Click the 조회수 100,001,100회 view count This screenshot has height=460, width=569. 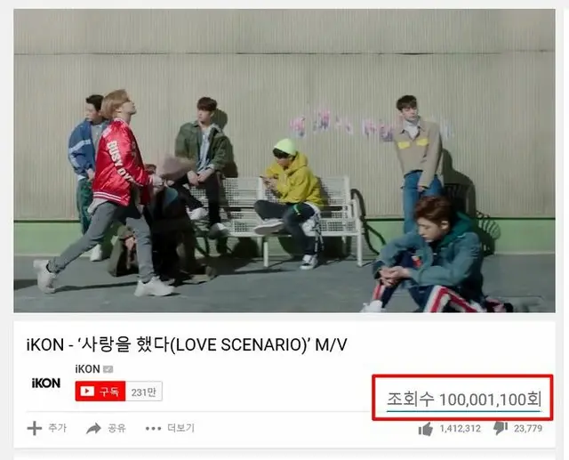pos(464,399)
